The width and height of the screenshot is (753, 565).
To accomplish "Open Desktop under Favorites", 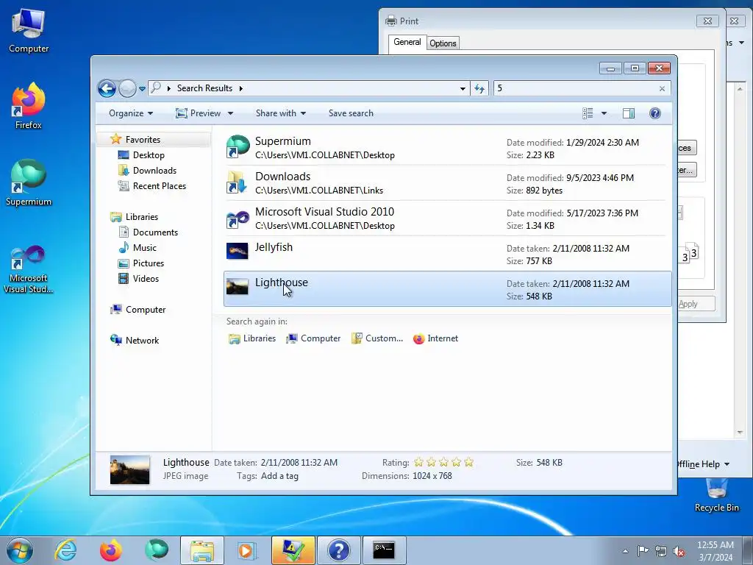I will point(149,155).
